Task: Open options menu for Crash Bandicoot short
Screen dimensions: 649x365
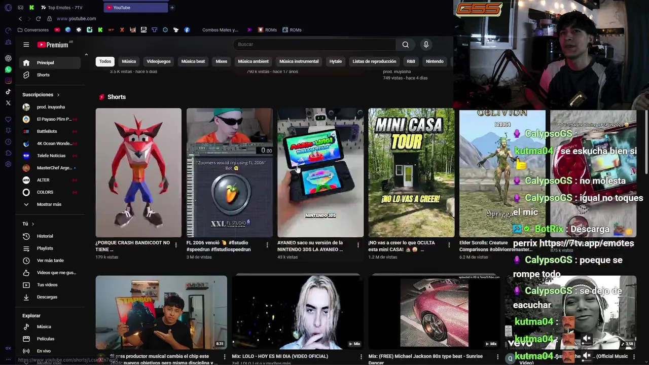Action: (176, 245)
